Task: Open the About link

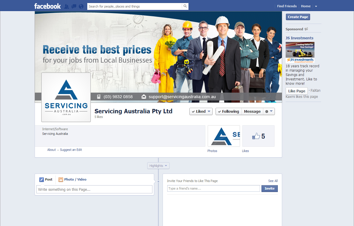Action: pos(51,150)
